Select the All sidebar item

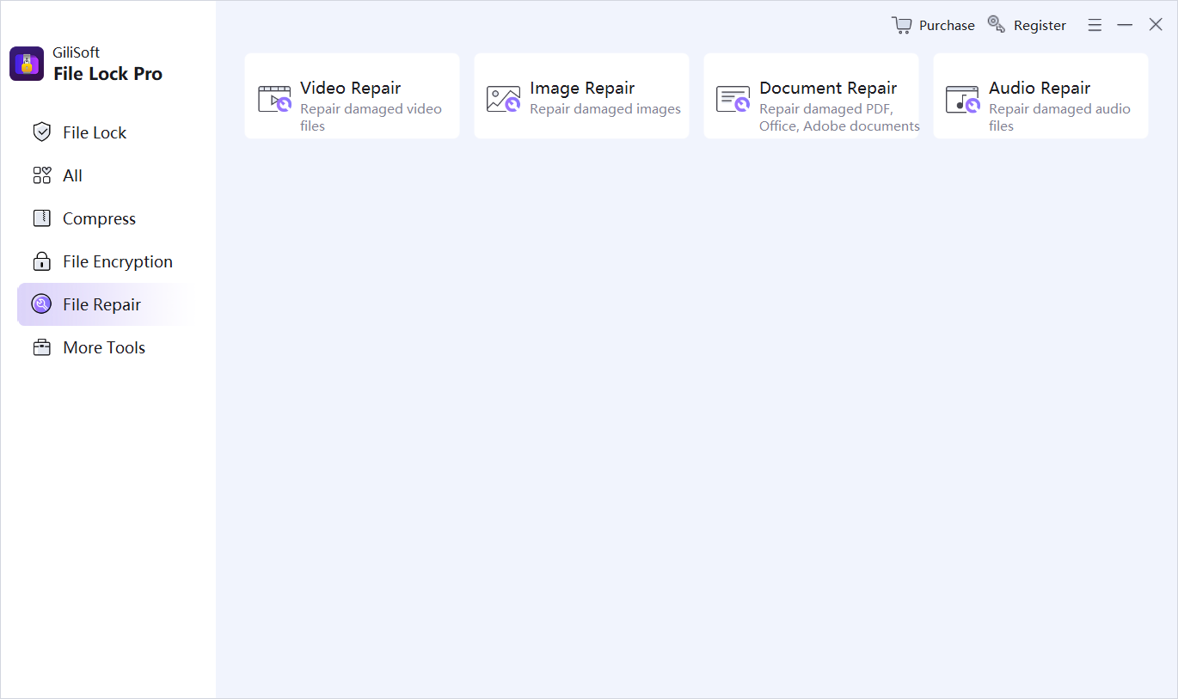point(103,175)
